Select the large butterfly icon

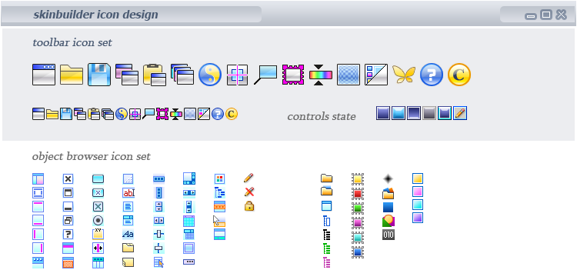[x=404, y=75]
